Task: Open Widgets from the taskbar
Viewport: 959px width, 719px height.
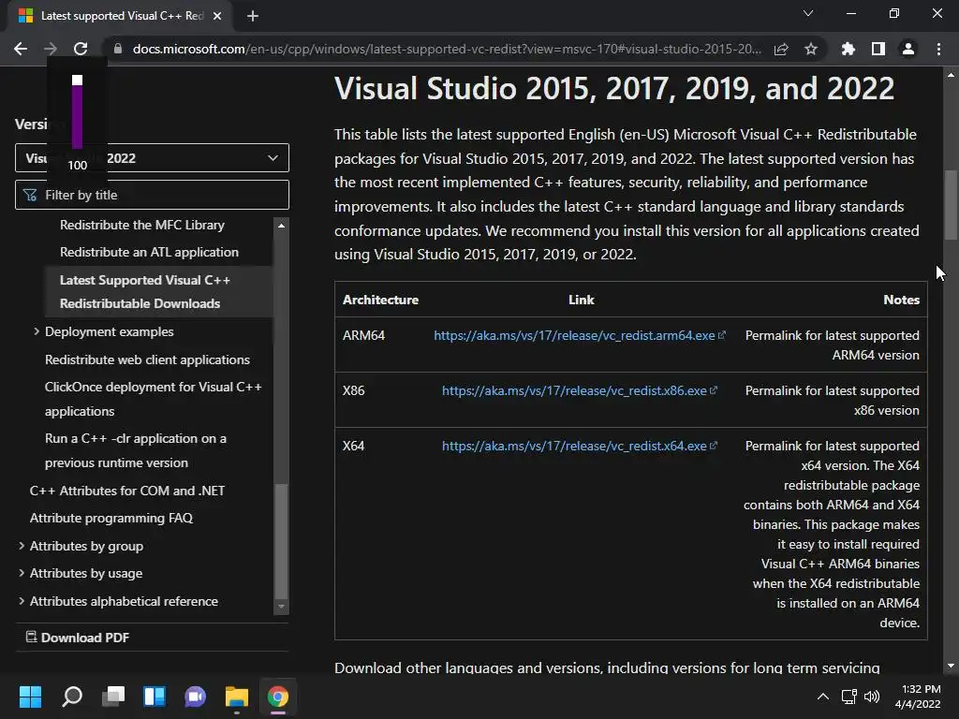Action: tap(155, 697)
